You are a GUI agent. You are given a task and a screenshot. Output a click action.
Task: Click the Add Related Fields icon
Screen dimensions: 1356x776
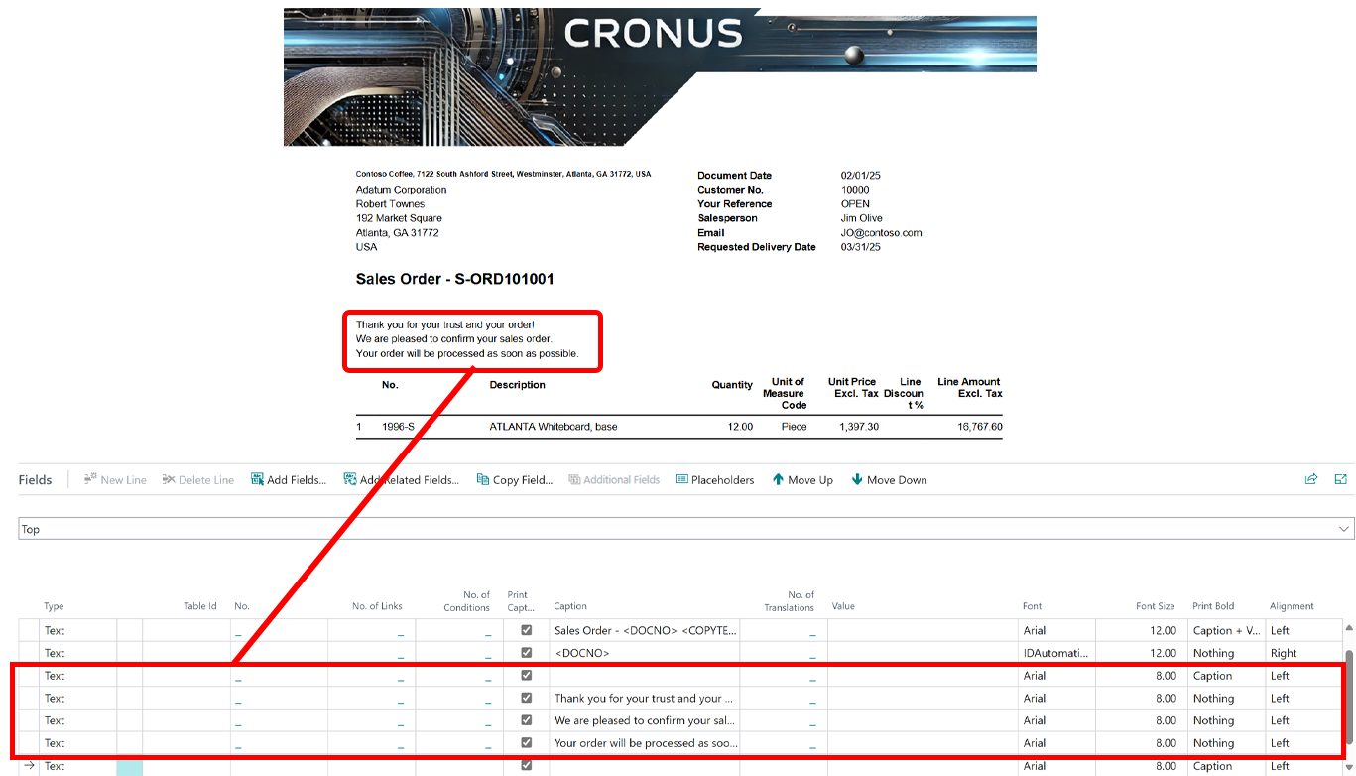point(350,480)
